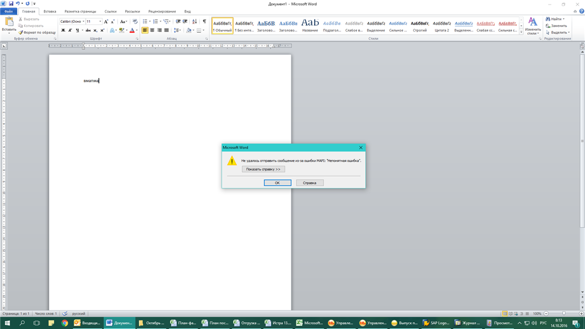Open Chrome from the taskbar
This screenshot has height=329, width=585.
pyautogui.click(x=65, y=323)
